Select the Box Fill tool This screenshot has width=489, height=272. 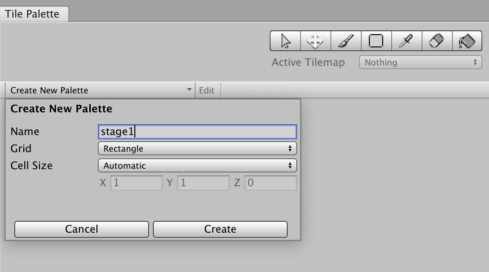tap(376, 41)
